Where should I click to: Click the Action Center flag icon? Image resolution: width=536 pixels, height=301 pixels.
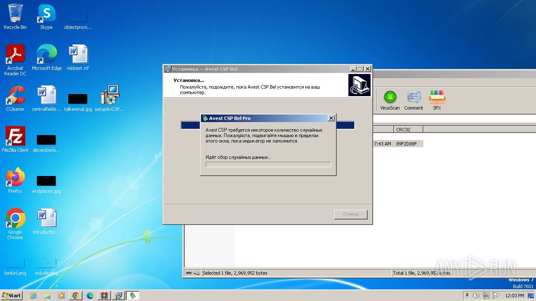(x=496, y=296)
